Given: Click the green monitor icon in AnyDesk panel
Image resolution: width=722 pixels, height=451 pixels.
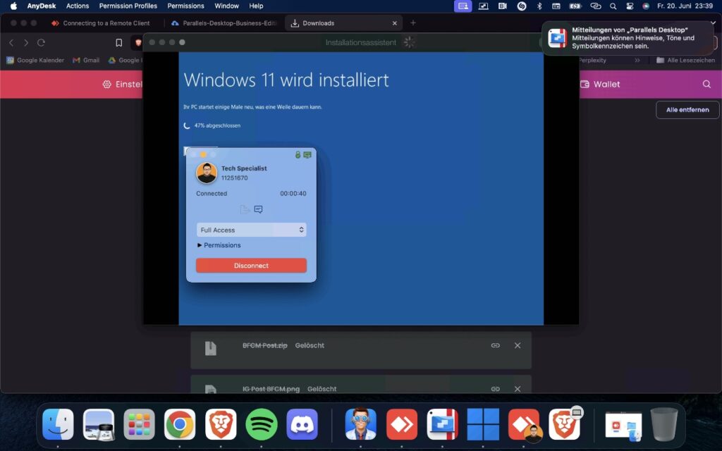Looking at the screenshot, I should click(307, 154).
